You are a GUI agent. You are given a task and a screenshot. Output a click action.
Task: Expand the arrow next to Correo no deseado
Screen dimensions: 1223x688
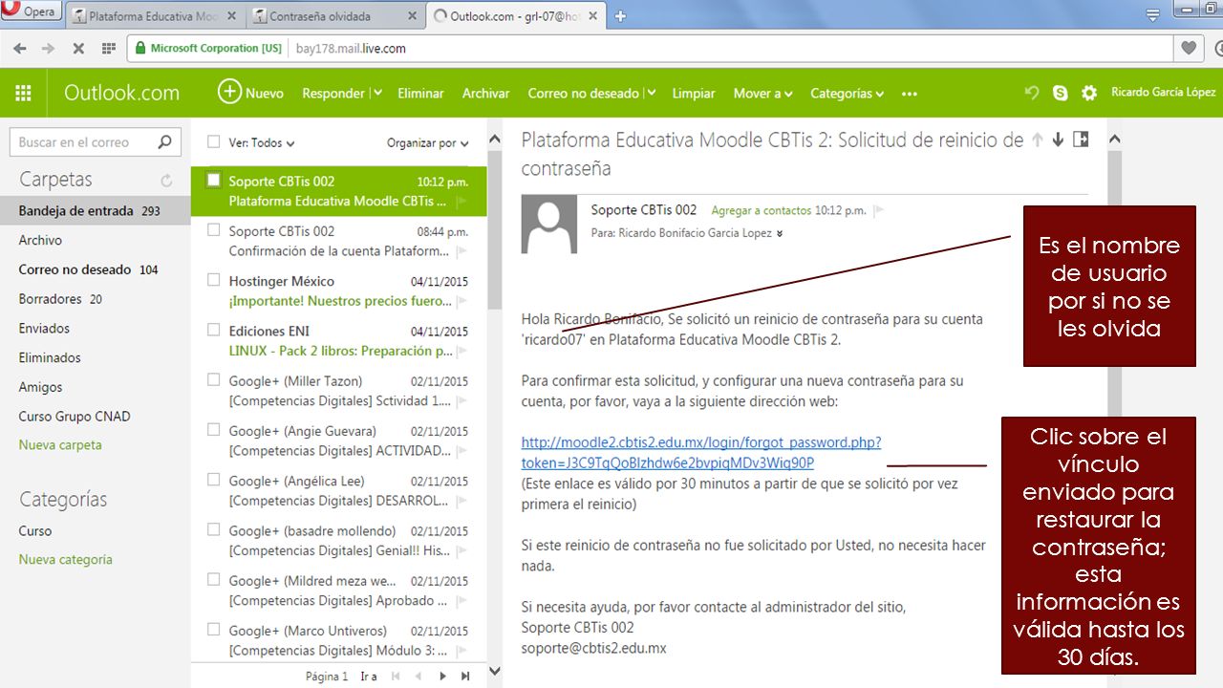(x=652, y=94)
